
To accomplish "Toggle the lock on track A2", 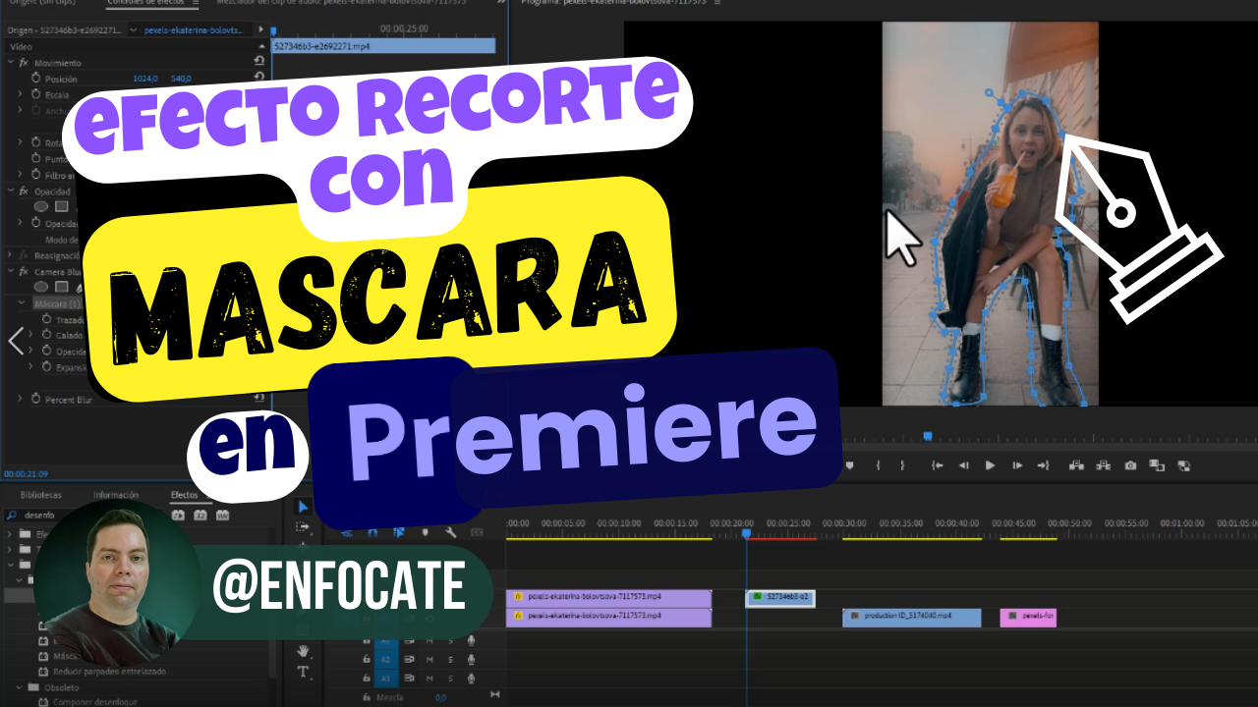I will [x=367, y=660].
